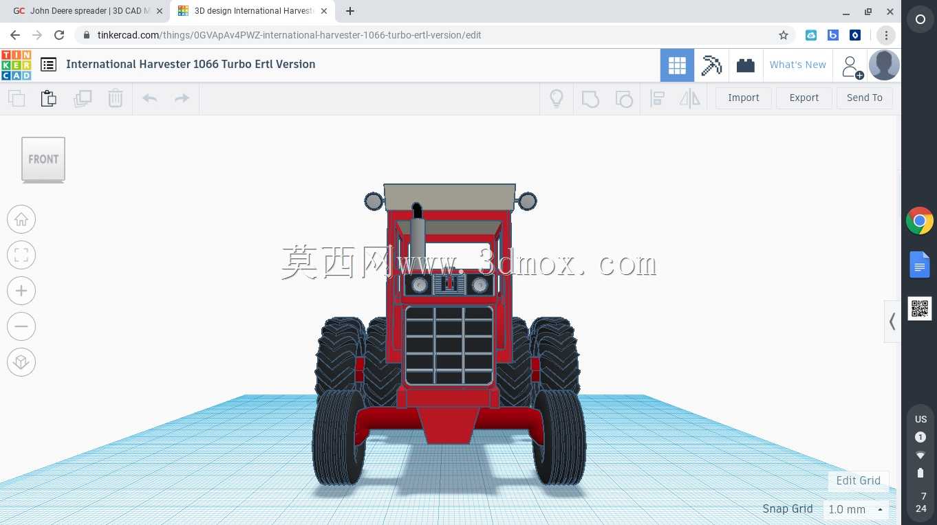This screenshot has width=937, height=525.
Task: Toggle orthographic/perspective cube icon
Action: (x=21, y=362)
